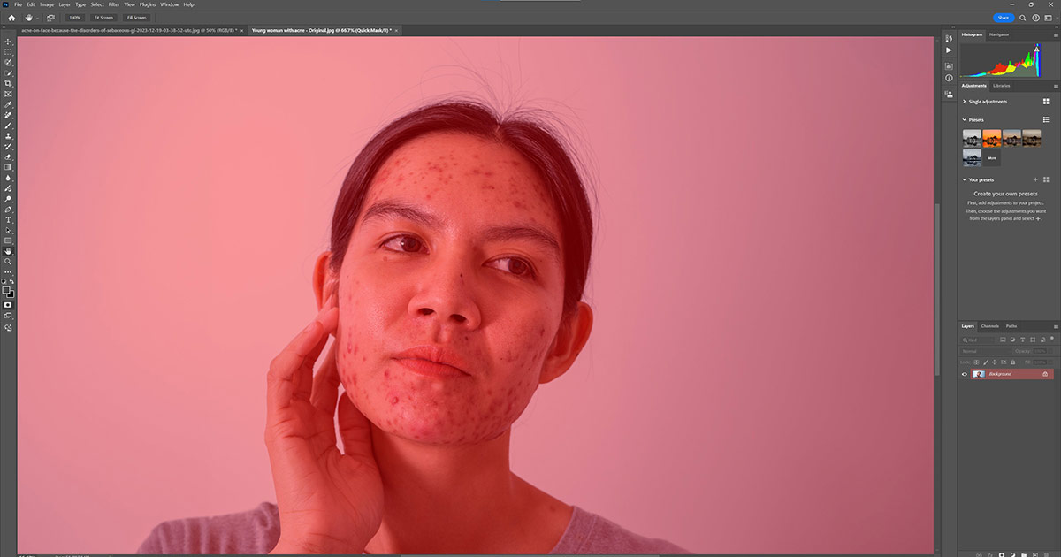Lock all on the Background layer
Screen dimensions: 1061x557
point(1013,362)
